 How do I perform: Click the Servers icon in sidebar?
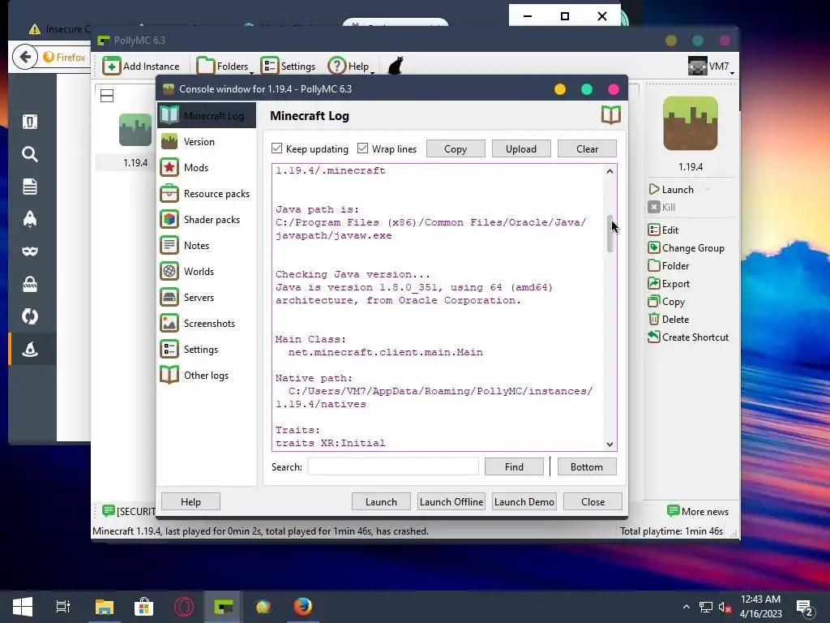point(169,297)
